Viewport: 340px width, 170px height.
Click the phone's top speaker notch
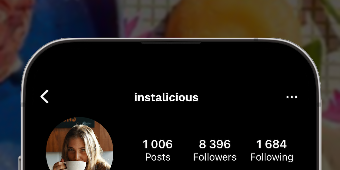171,43
